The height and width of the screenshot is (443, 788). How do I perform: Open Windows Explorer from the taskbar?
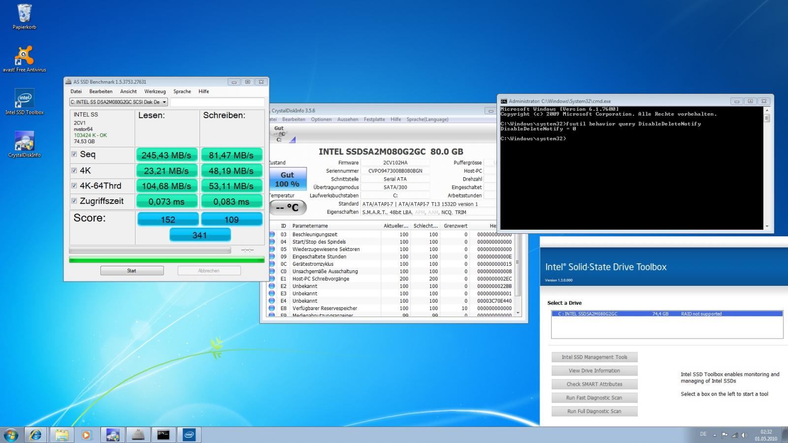coord(62,435)
